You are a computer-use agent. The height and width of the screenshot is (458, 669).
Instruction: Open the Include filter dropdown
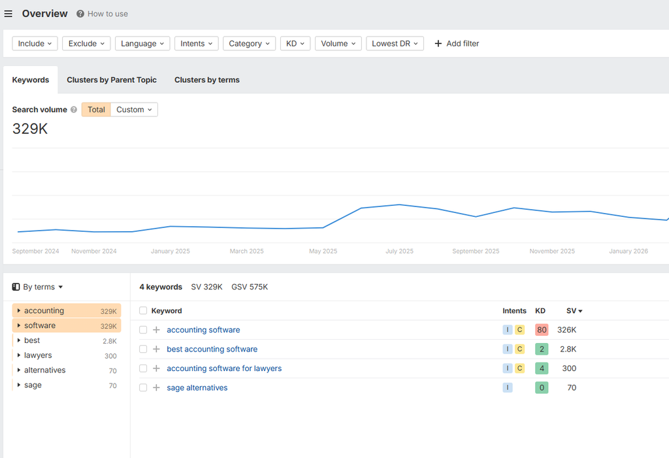click(x=35, y=44)
